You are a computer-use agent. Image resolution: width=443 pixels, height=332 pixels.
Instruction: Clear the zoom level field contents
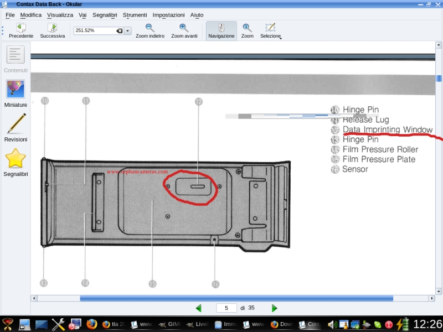(119, 31)
